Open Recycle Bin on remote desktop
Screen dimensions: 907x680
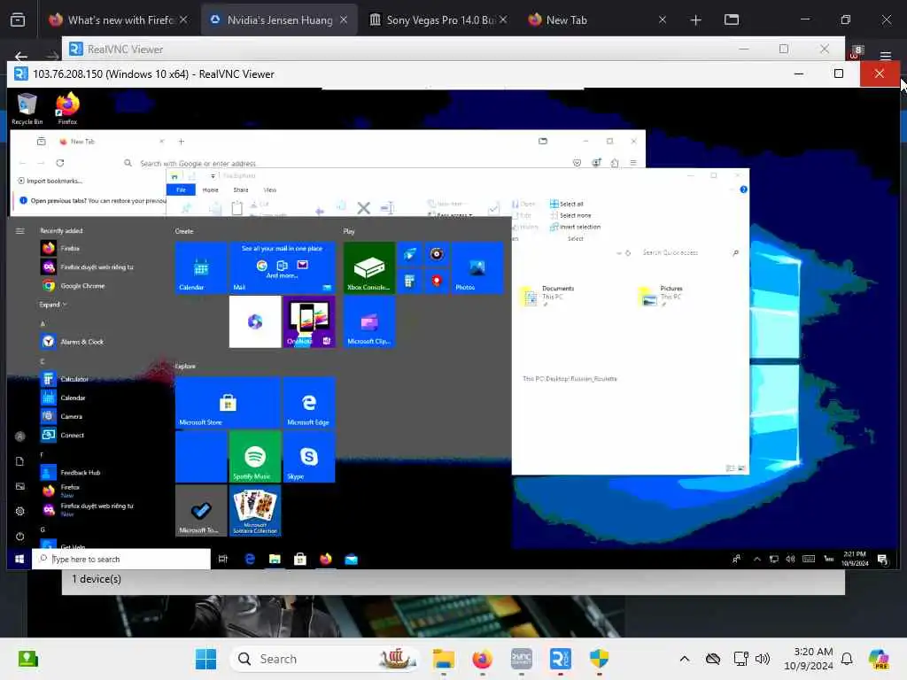[27, 108]
